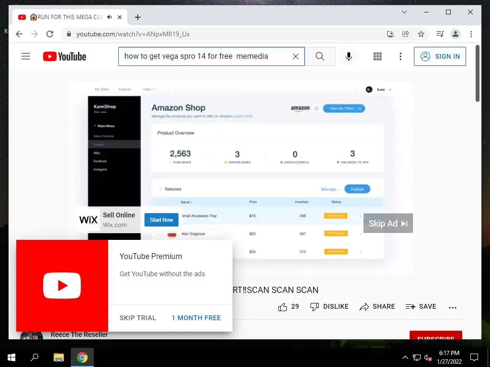The height and width of the screenshot is (367, 490).
Task: Bookmark this page with star
Action: (x=421, y=34)
